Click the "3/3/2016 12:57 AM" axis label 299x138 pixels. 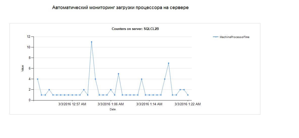pos(72,104)
